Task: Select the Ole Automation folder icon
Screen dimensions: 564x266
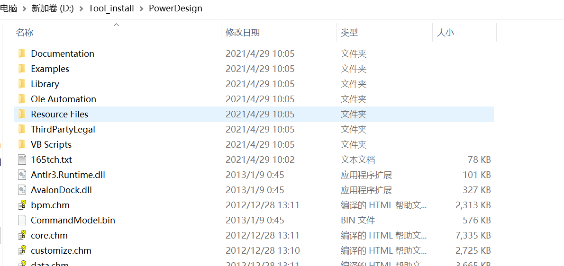Action: pos(22,99)
